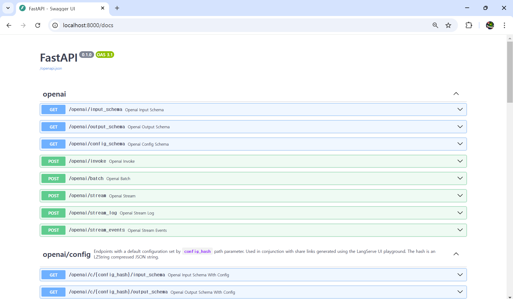Click the page vertical scrollbar thumb

coord(510,72)
